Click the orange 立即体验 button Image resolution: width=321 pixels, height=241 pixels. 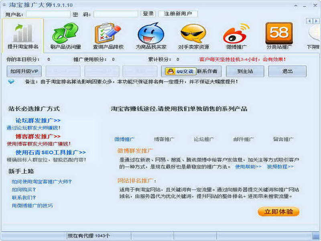[x=278, y=212]
